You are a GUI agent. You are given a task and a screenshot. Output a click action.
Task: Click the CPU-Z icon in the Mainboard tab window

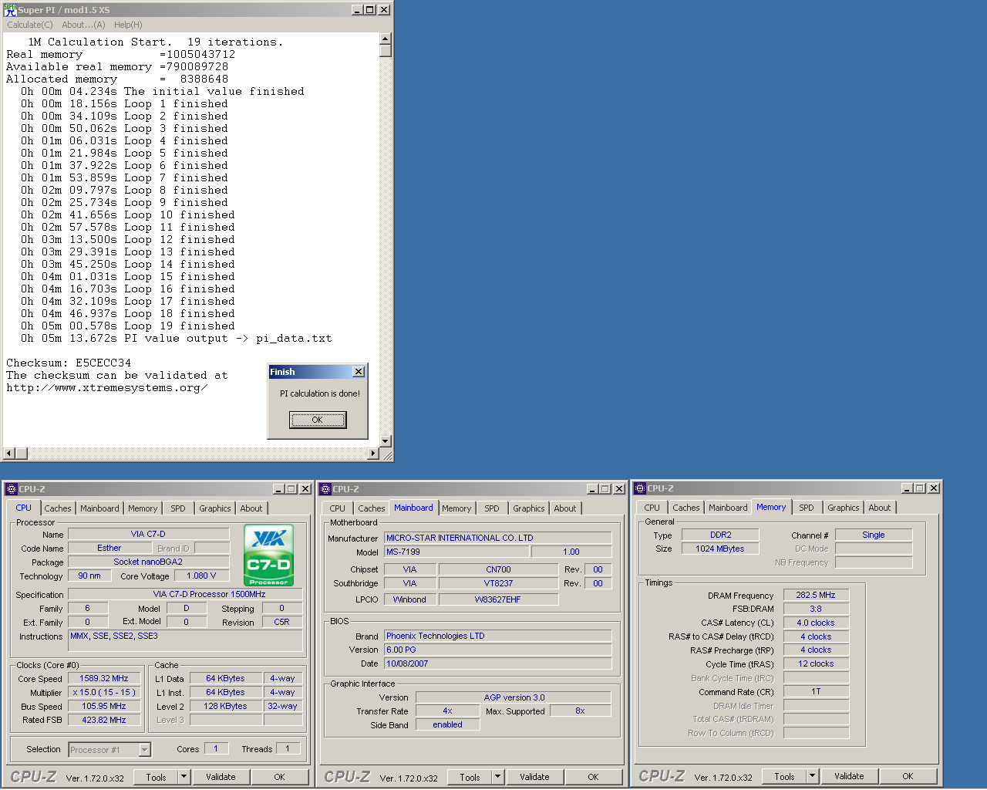tap(325, 489)
